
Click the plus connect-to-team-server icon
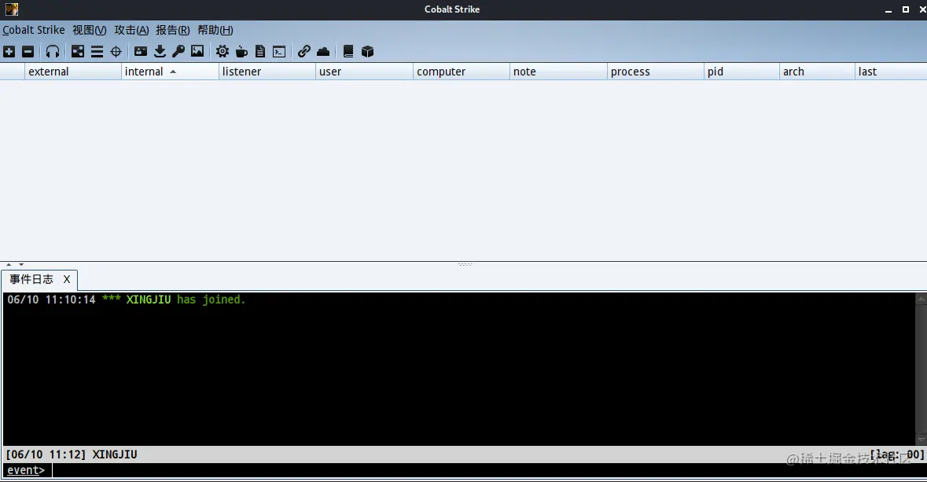pyautogui.click(x=9, y=51)
